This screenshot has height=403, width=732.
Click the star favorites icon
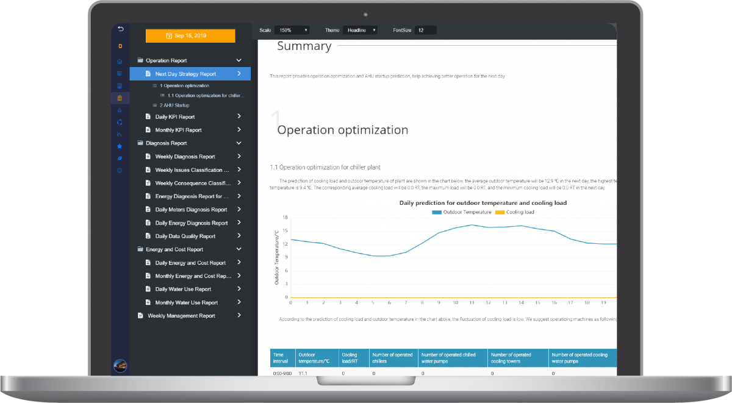coord(120,146)
